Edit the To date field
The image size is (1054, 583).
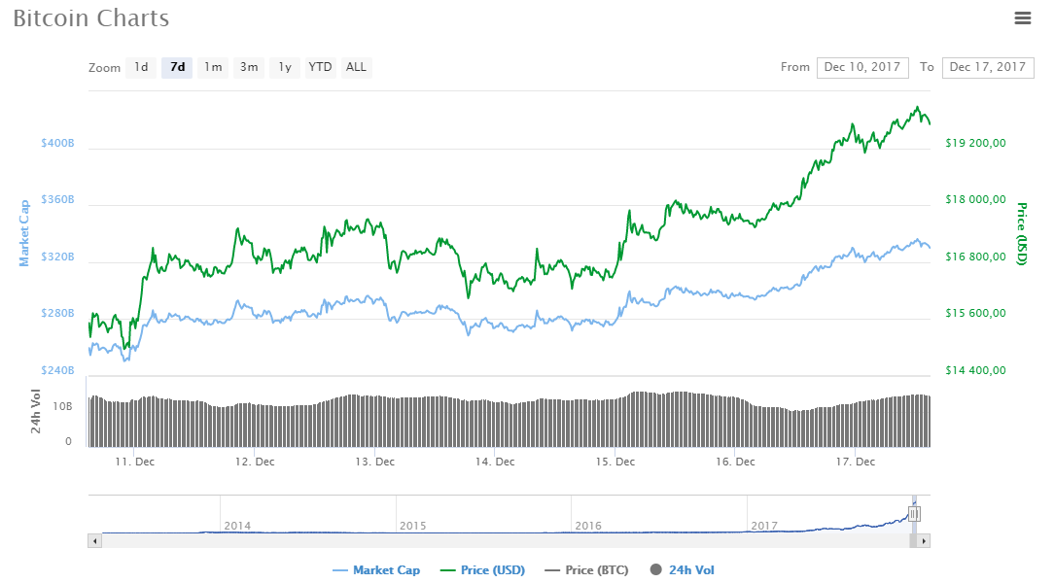(x=988, y=67)
